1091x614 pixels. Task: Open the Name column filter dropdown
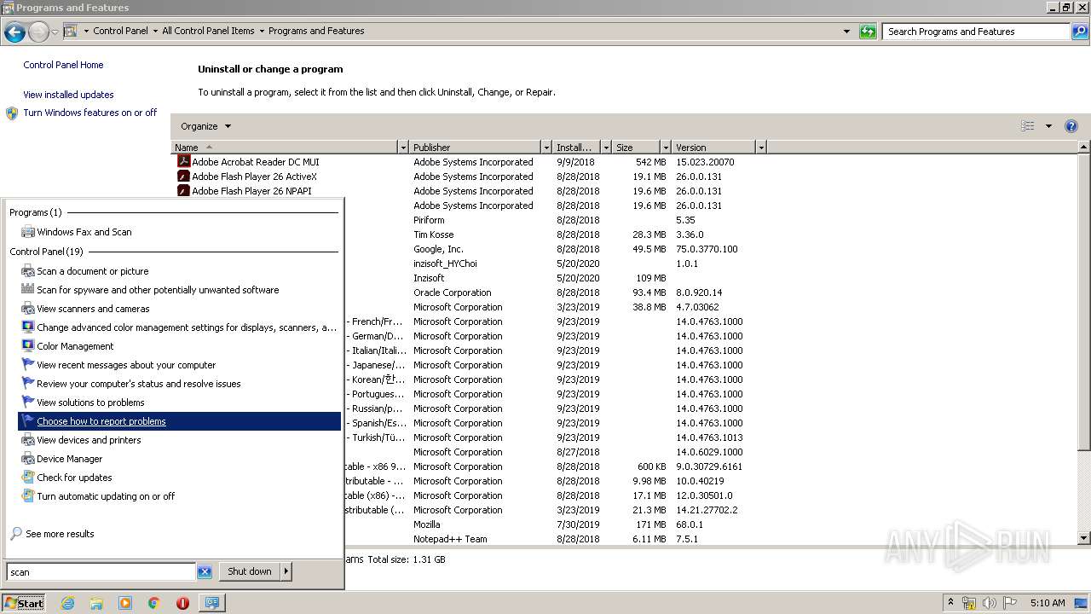point(403,148)
